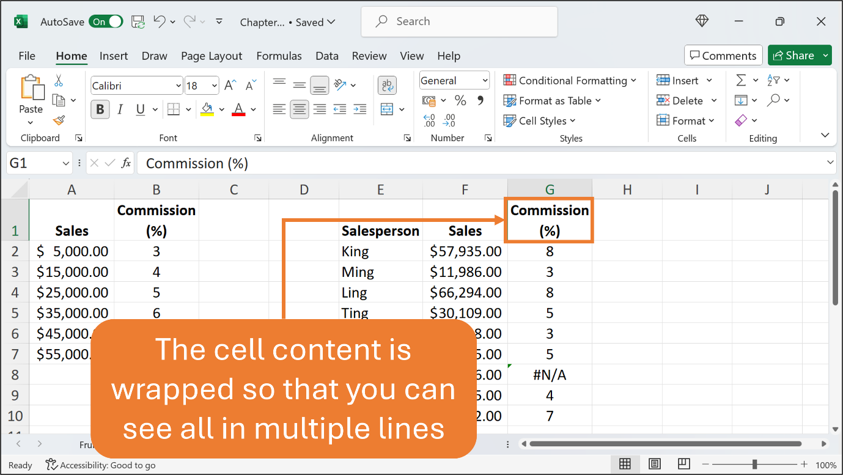Collapse the ribbon with the chevron
The width and height of the screenshot is (843, 475).
(825, 135)
